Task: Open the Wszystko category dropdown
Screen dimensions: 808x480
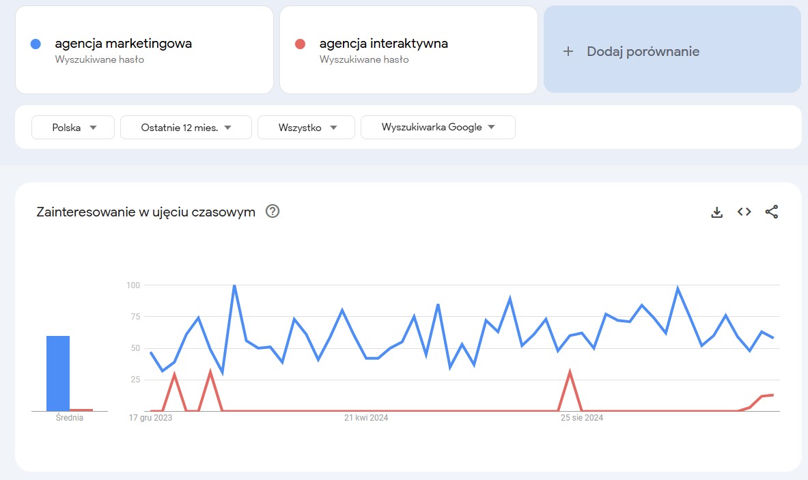Action: 306,127
